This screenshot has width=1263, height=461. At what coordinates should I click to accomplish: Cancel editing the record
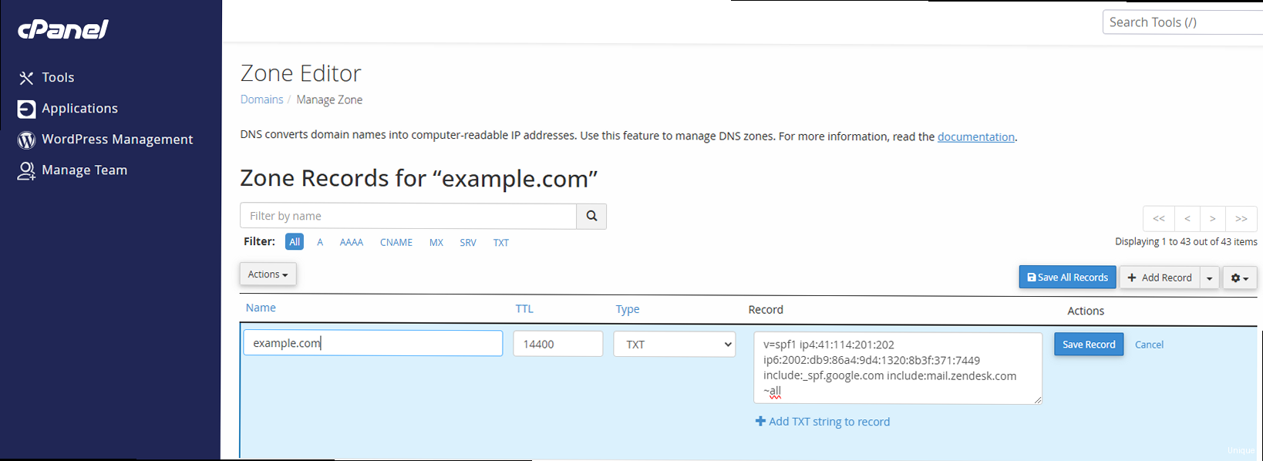[1148, 345]
